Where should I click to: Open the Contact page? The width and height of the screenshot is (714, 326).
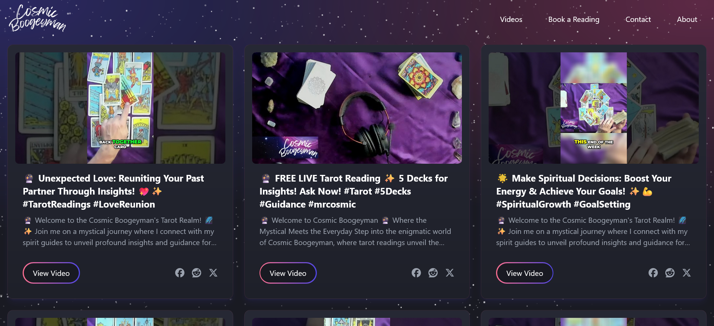click(638, 19)
